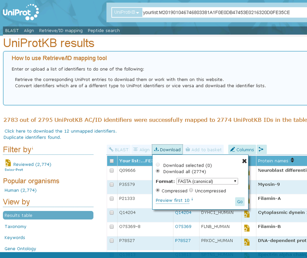
Task: Click the P35579 identifier cell
Action: (127, 185)
